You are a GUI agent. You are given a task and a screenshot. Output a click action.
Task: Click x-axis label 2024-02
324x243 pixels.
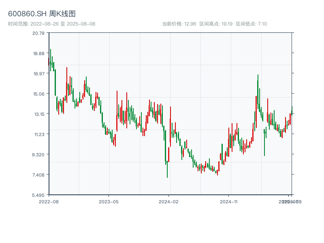(x=168, y=202)
